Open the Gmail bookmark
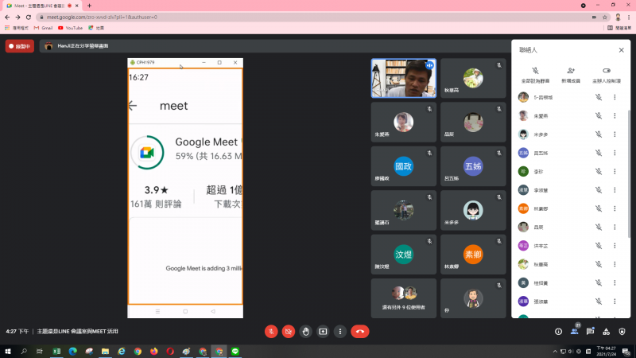 click(44, 28)
